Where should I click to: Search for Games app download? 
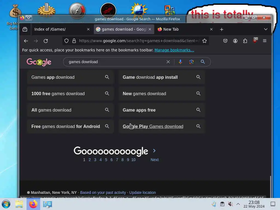pos(70,77)
